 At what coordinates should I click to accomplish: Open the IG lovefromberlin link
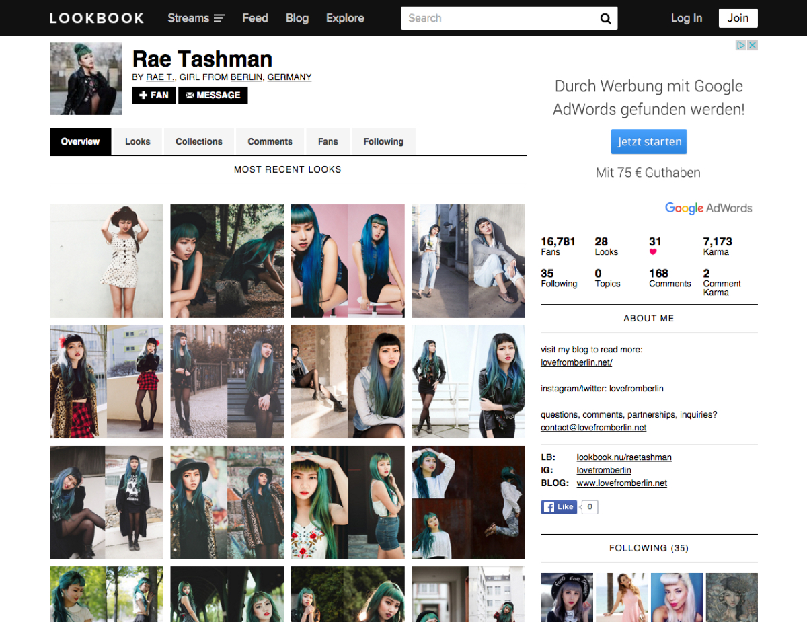pyautogui.click(x=604, y=470)
